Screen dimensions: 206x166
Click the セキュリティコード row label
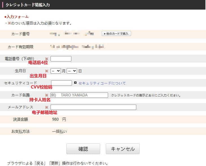(21, 83)
